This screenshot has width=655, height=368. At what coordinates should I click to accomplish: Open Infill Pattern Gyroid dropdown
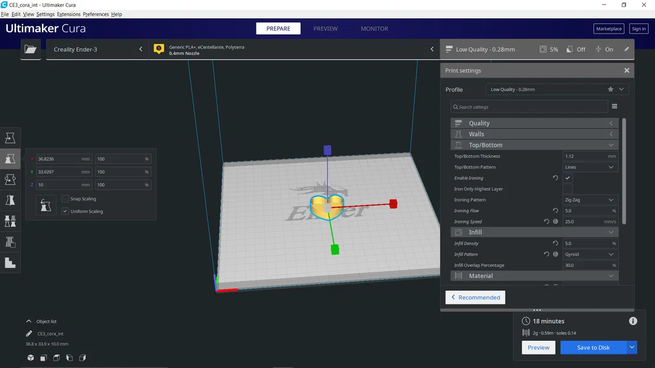click(590, 254)
